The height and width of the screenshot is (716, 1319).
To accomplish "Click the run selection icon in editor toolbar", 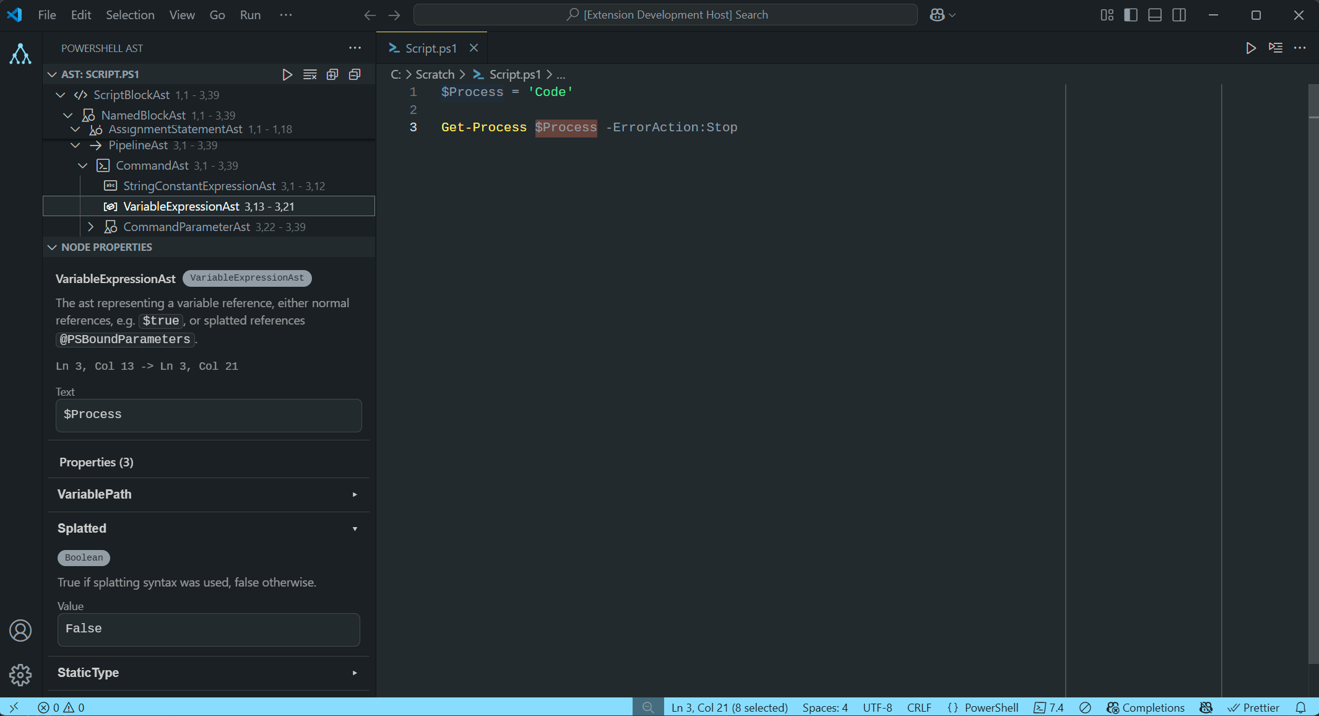I will click(x=1276, y=48).
